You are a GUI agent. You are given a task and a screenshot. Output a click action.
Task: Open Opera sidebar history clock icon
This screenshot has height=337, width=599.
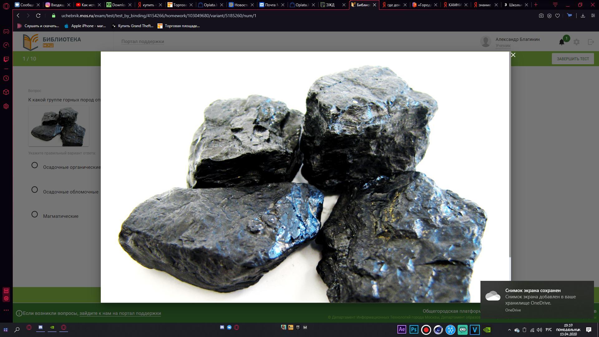click(x=6, y=78)
